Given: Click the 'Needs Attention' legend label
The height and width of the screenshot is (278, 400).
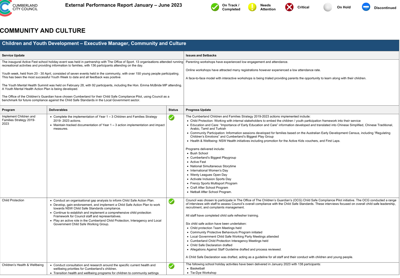Looking at the screenshot, I should (x=268, y=7).
